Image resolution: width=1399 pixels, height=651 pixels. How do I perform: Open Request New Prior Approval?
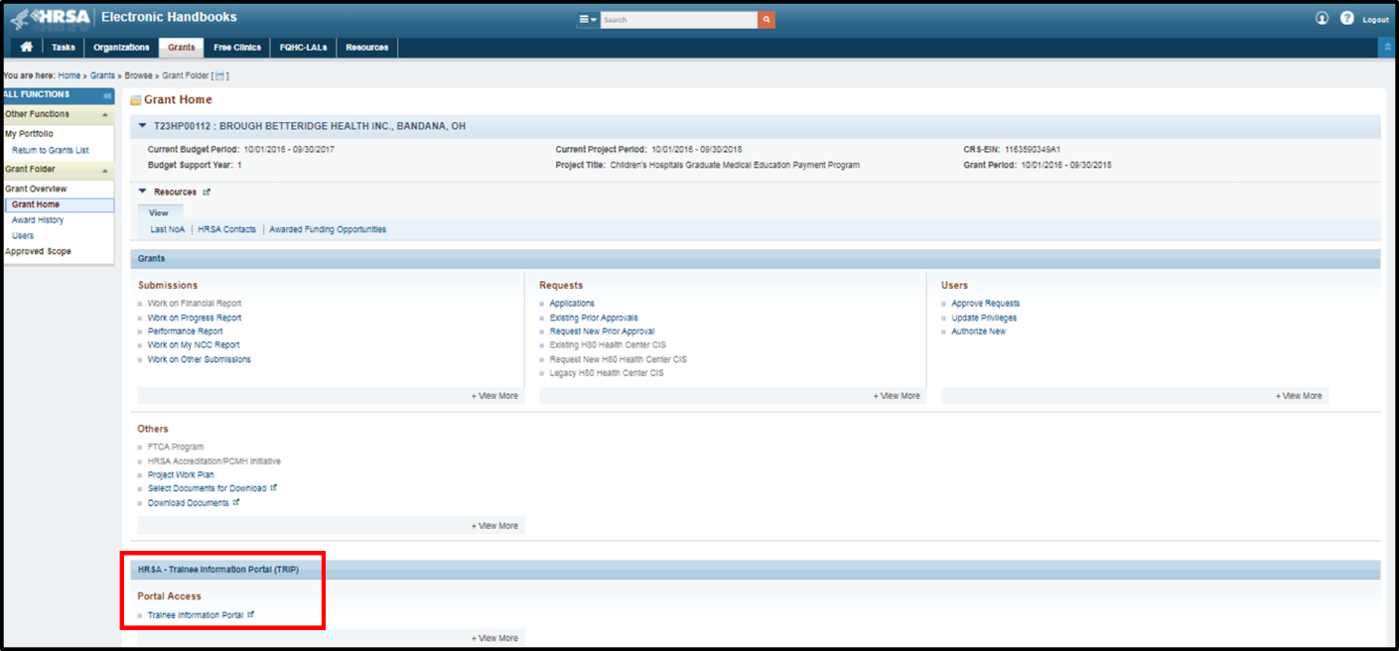coord(603,331)
